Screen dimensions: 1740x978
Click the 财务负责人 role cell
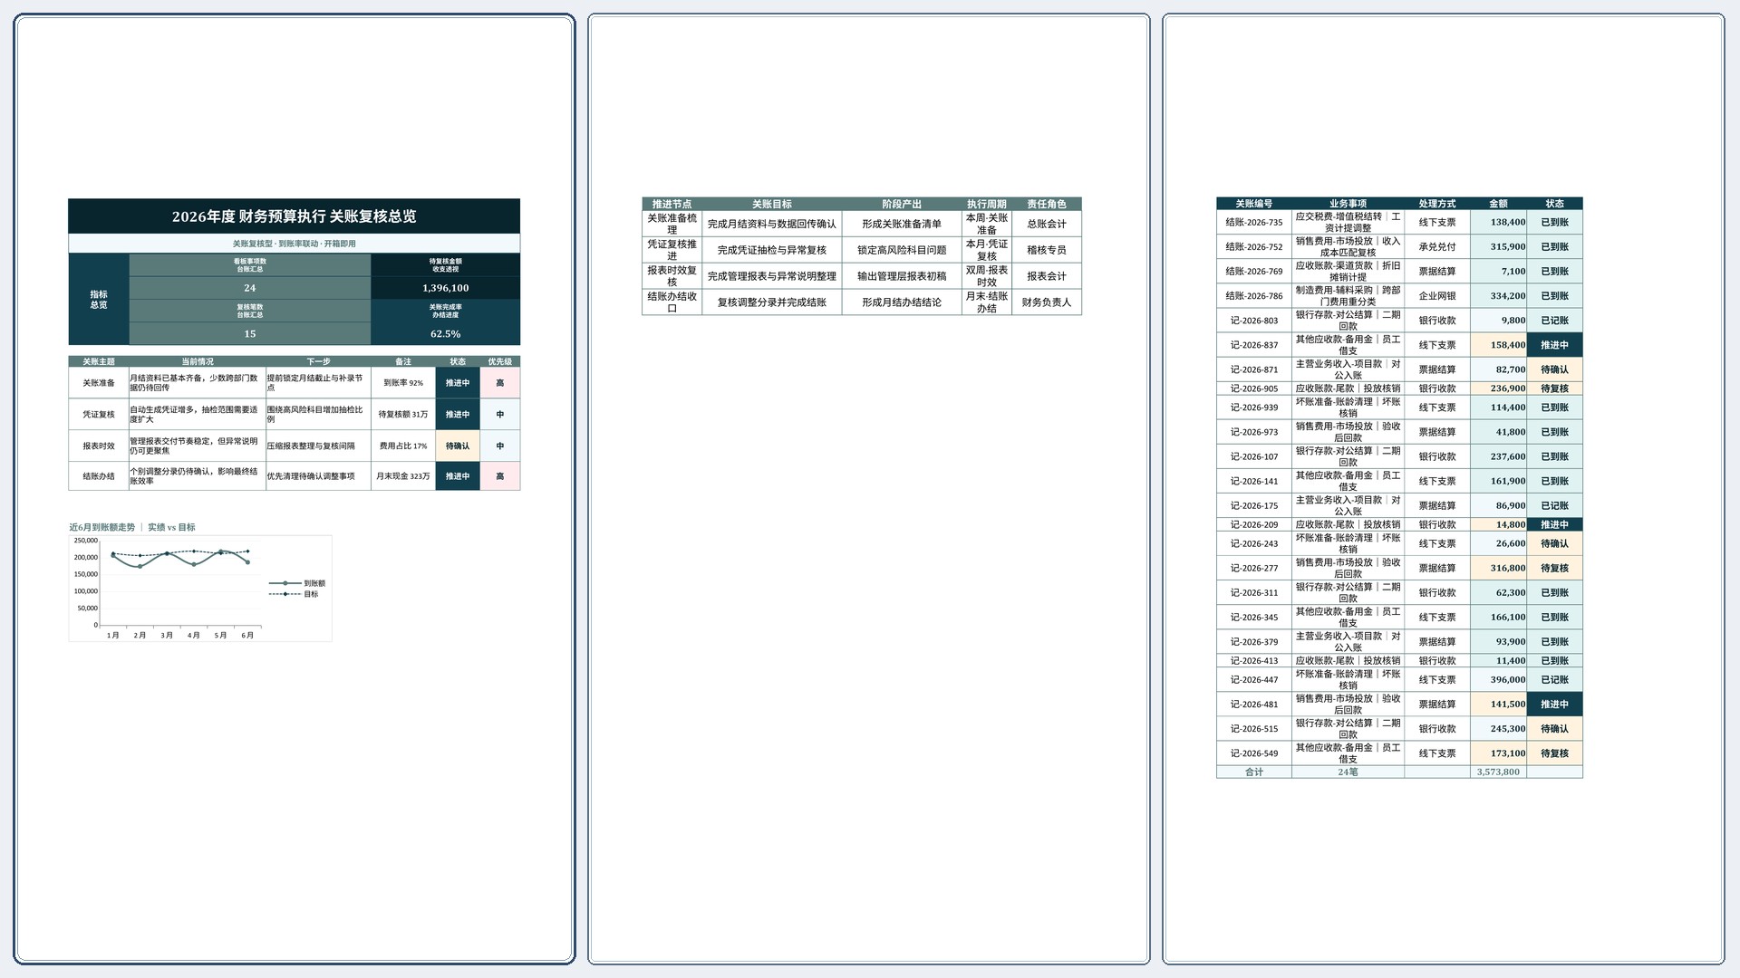click(x=1047, y=302)
